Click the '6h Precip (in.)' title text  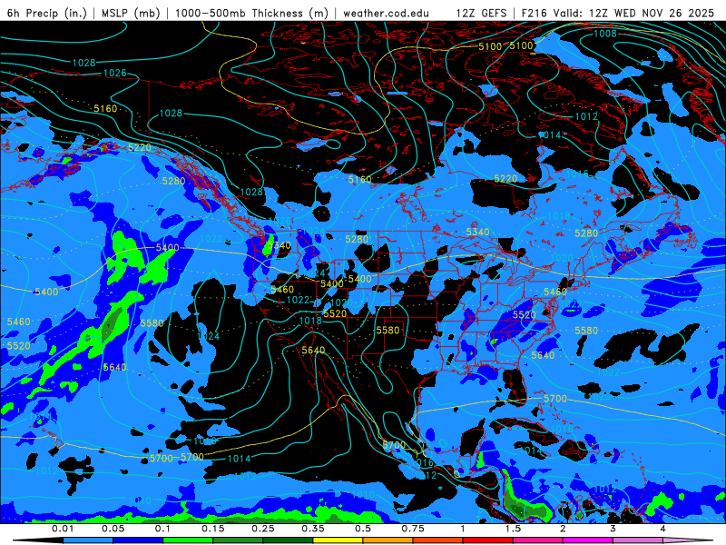pyautogui.click(x=47, y=13)
